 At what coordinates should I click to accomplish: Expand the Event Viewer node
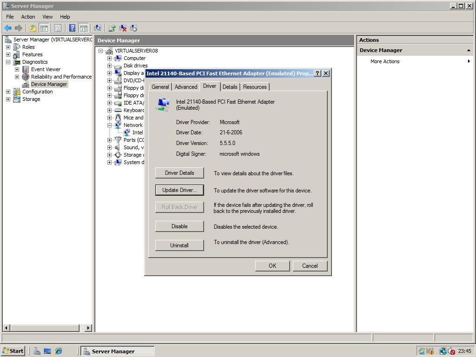click(17, 70)
